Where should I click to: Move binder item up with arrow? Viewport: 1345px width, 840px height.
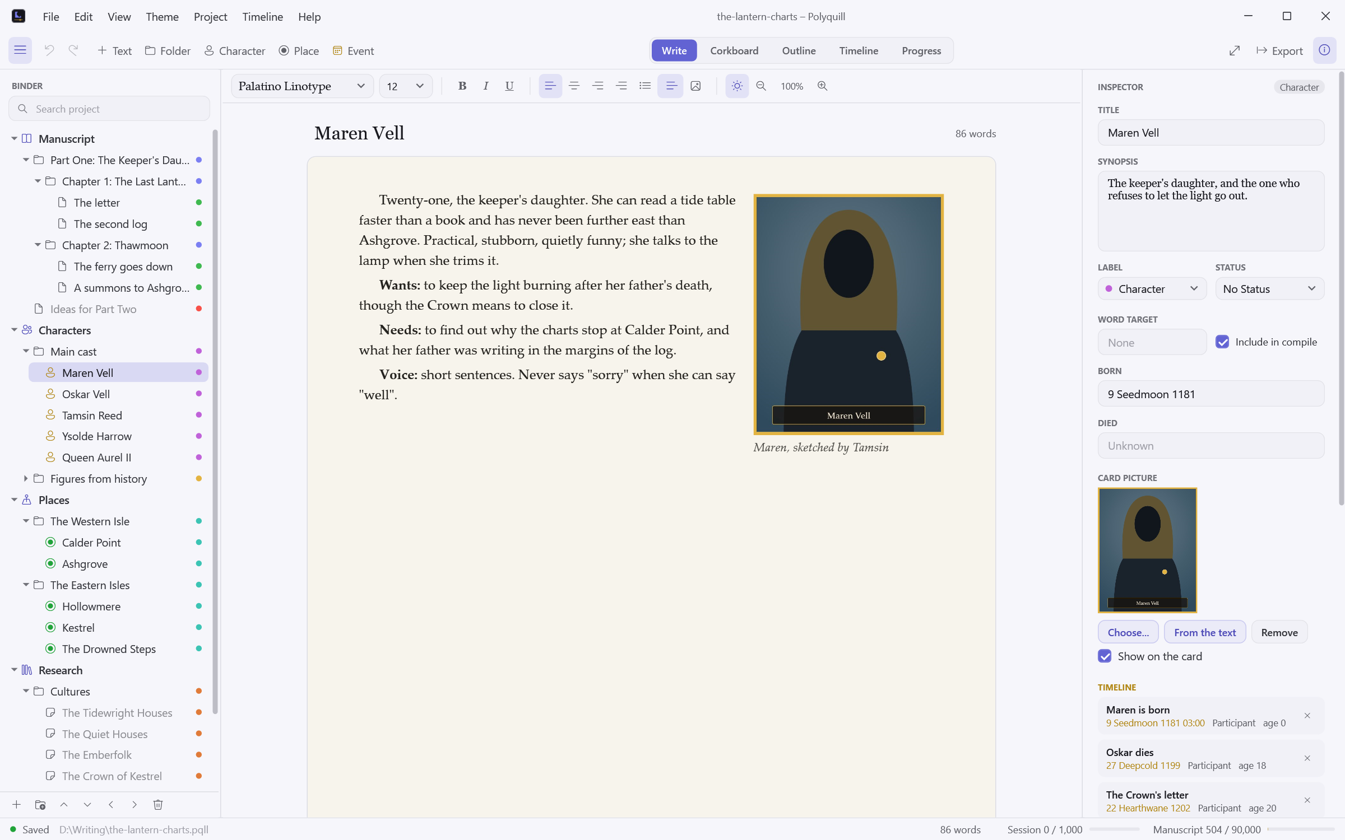coord(64,805)
